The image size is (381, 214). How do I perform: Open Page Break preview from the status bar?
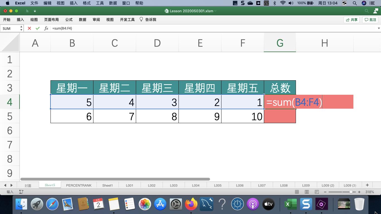(316, 192)
